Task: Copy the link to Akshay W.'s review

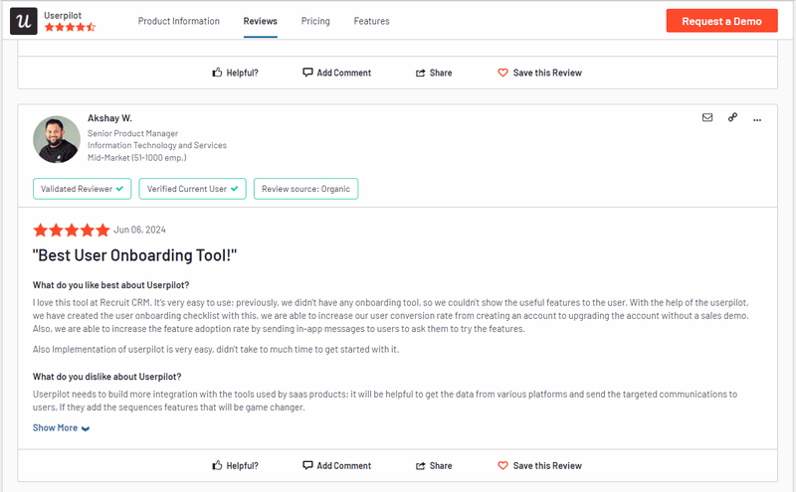Action: pos(732,117)
